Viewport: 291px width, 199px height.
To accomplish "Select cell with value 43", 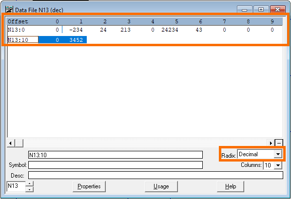I will [199, 30].
